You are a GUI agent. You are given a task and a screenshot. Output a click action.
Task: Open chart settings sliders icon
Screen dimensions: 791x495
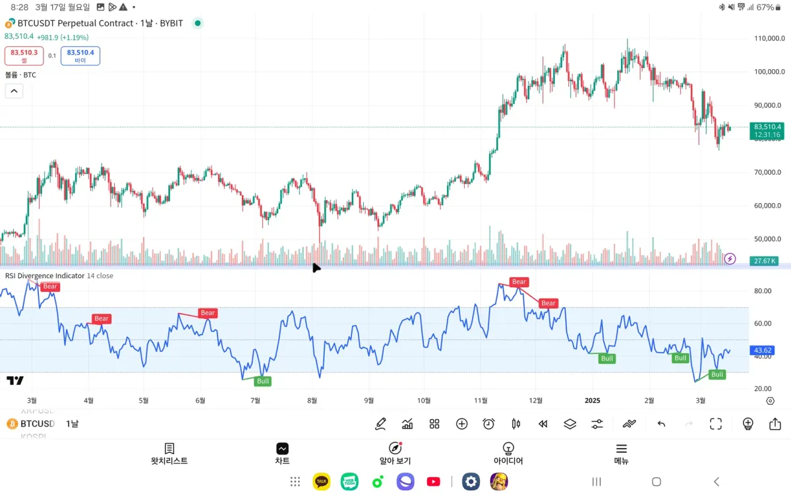(x=597, y=424)
